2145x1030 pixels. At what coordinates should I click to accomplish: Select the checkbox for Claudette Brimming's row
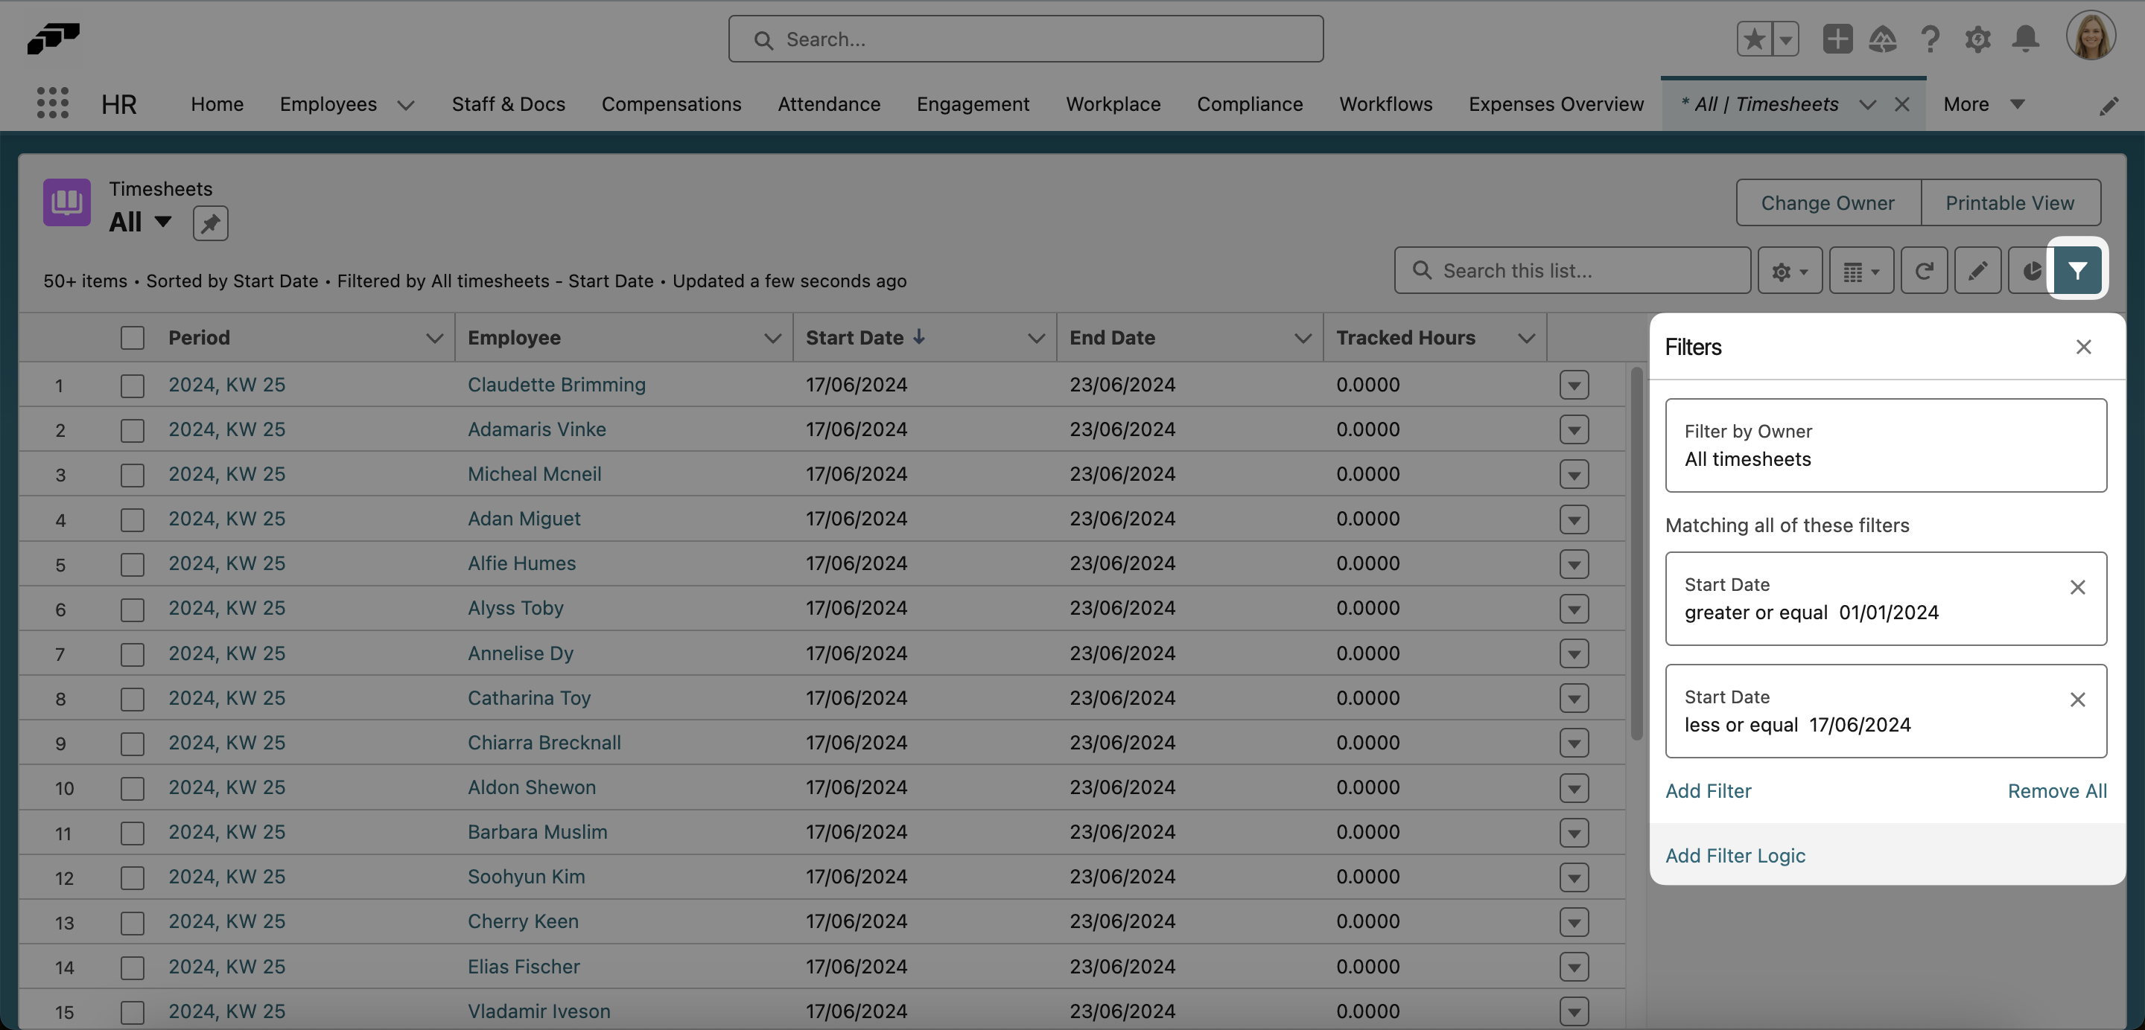click(133, 384)
